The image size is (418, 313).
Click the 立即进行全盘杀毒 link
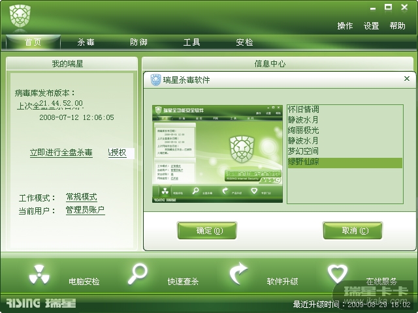(x=61, y=153)
